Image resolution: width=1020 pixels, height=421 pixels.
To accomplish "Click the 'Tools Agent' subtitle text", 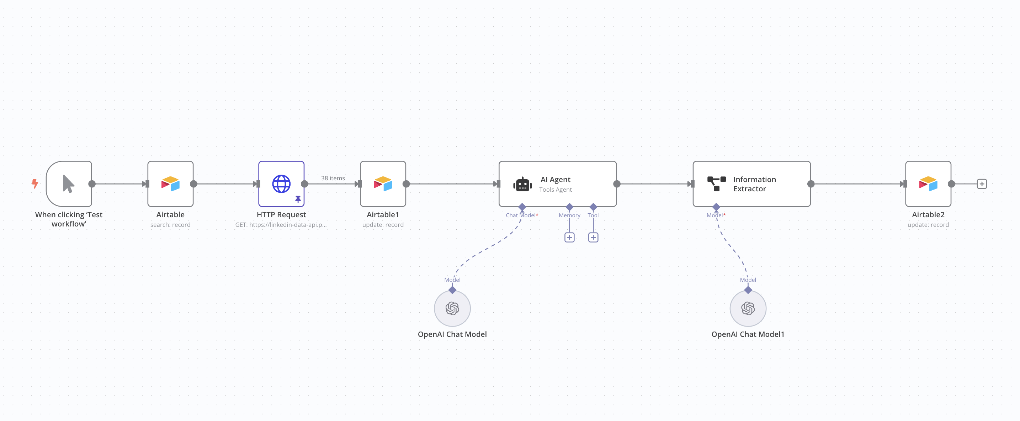I will 556,189.
